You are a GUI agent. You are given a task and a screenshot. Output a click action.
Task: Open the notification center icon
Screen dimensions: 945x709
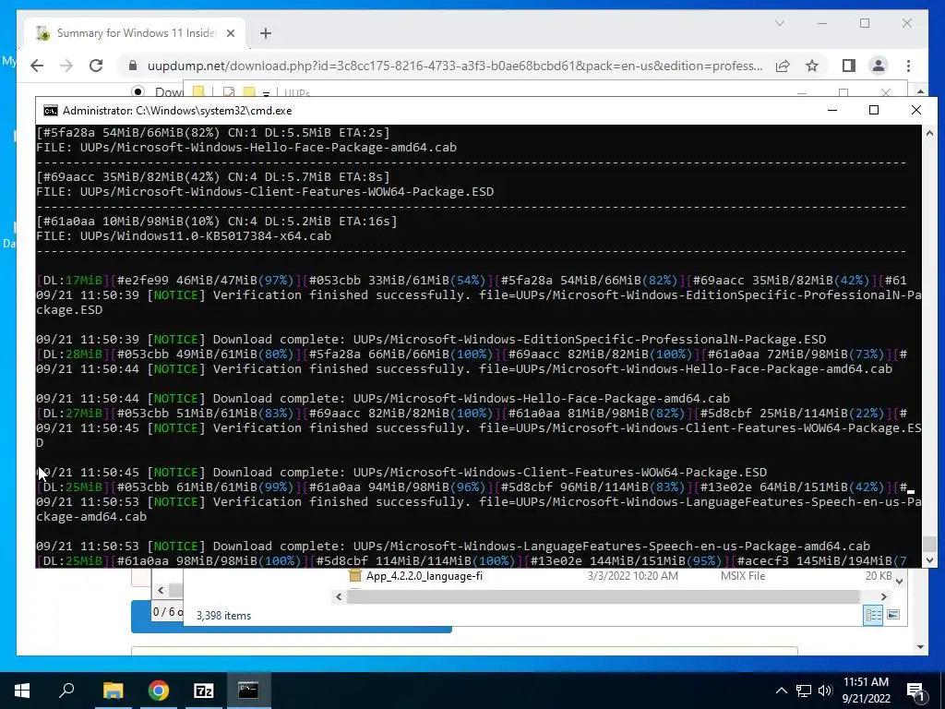click(916, 691)
